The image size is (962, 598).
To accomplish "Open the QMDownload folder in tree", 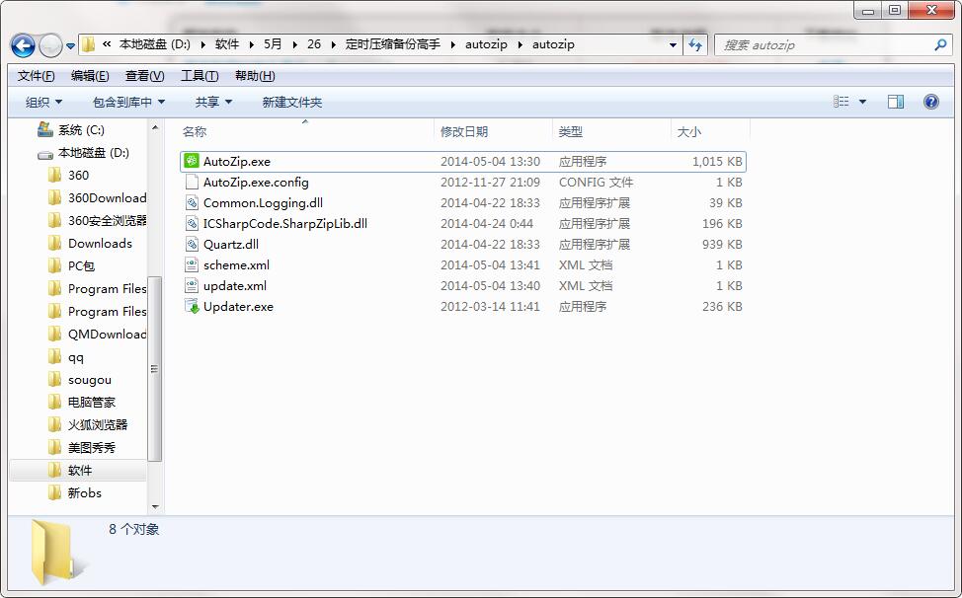I will pyautogui.click(x=97, y=334).
